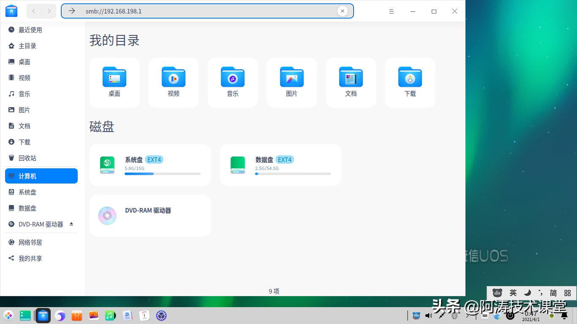This screenshot has height=324, width=577.
Task: Click the 系统盘 usage progress bar
Action: 163,174
